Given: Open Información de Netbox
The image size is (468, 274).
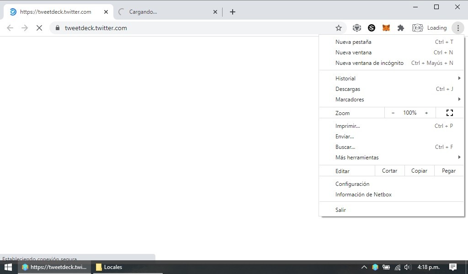Looking at the screenshot, I should coord(392,195).
